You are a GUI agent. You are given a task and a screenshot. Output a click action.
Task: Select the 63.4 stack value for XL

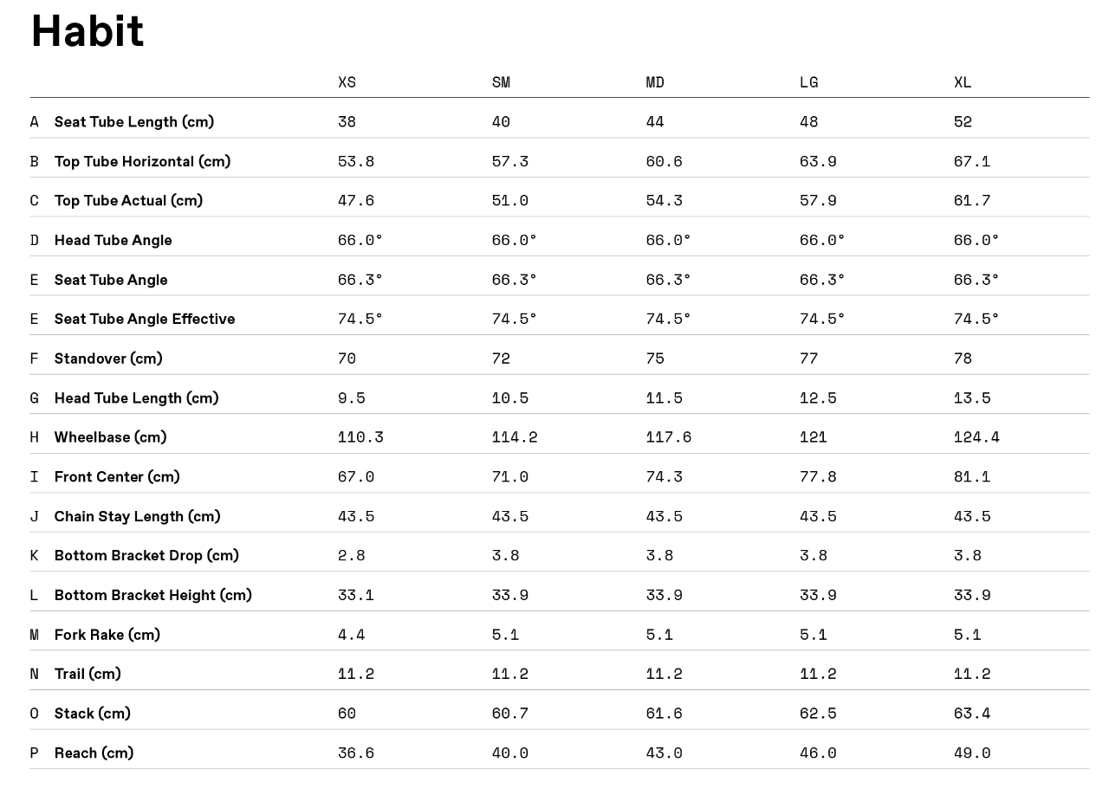(x=971, y=714)
